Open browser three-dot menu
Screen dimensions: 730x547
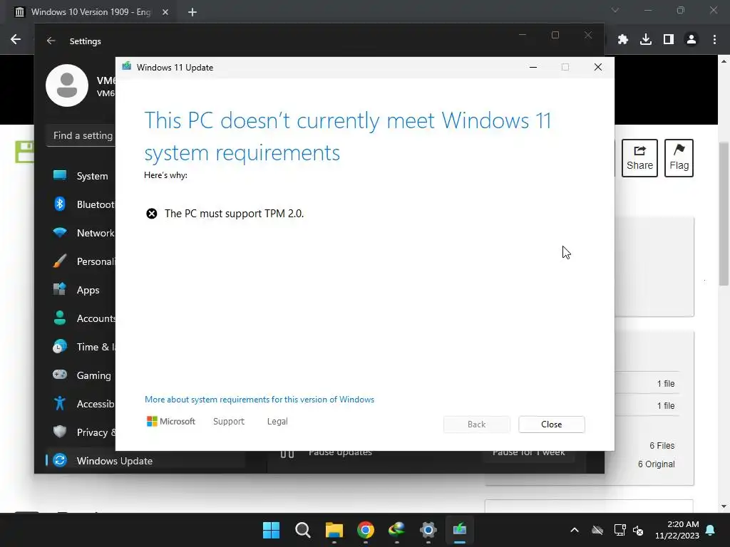(x=714, y=40)
